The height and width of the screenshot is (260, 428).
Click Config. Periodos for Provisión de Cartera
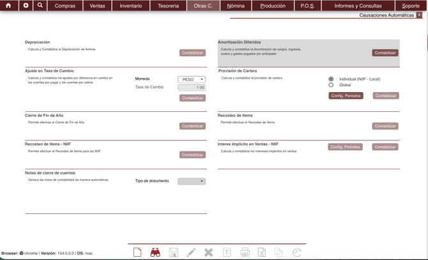(346, 96)
